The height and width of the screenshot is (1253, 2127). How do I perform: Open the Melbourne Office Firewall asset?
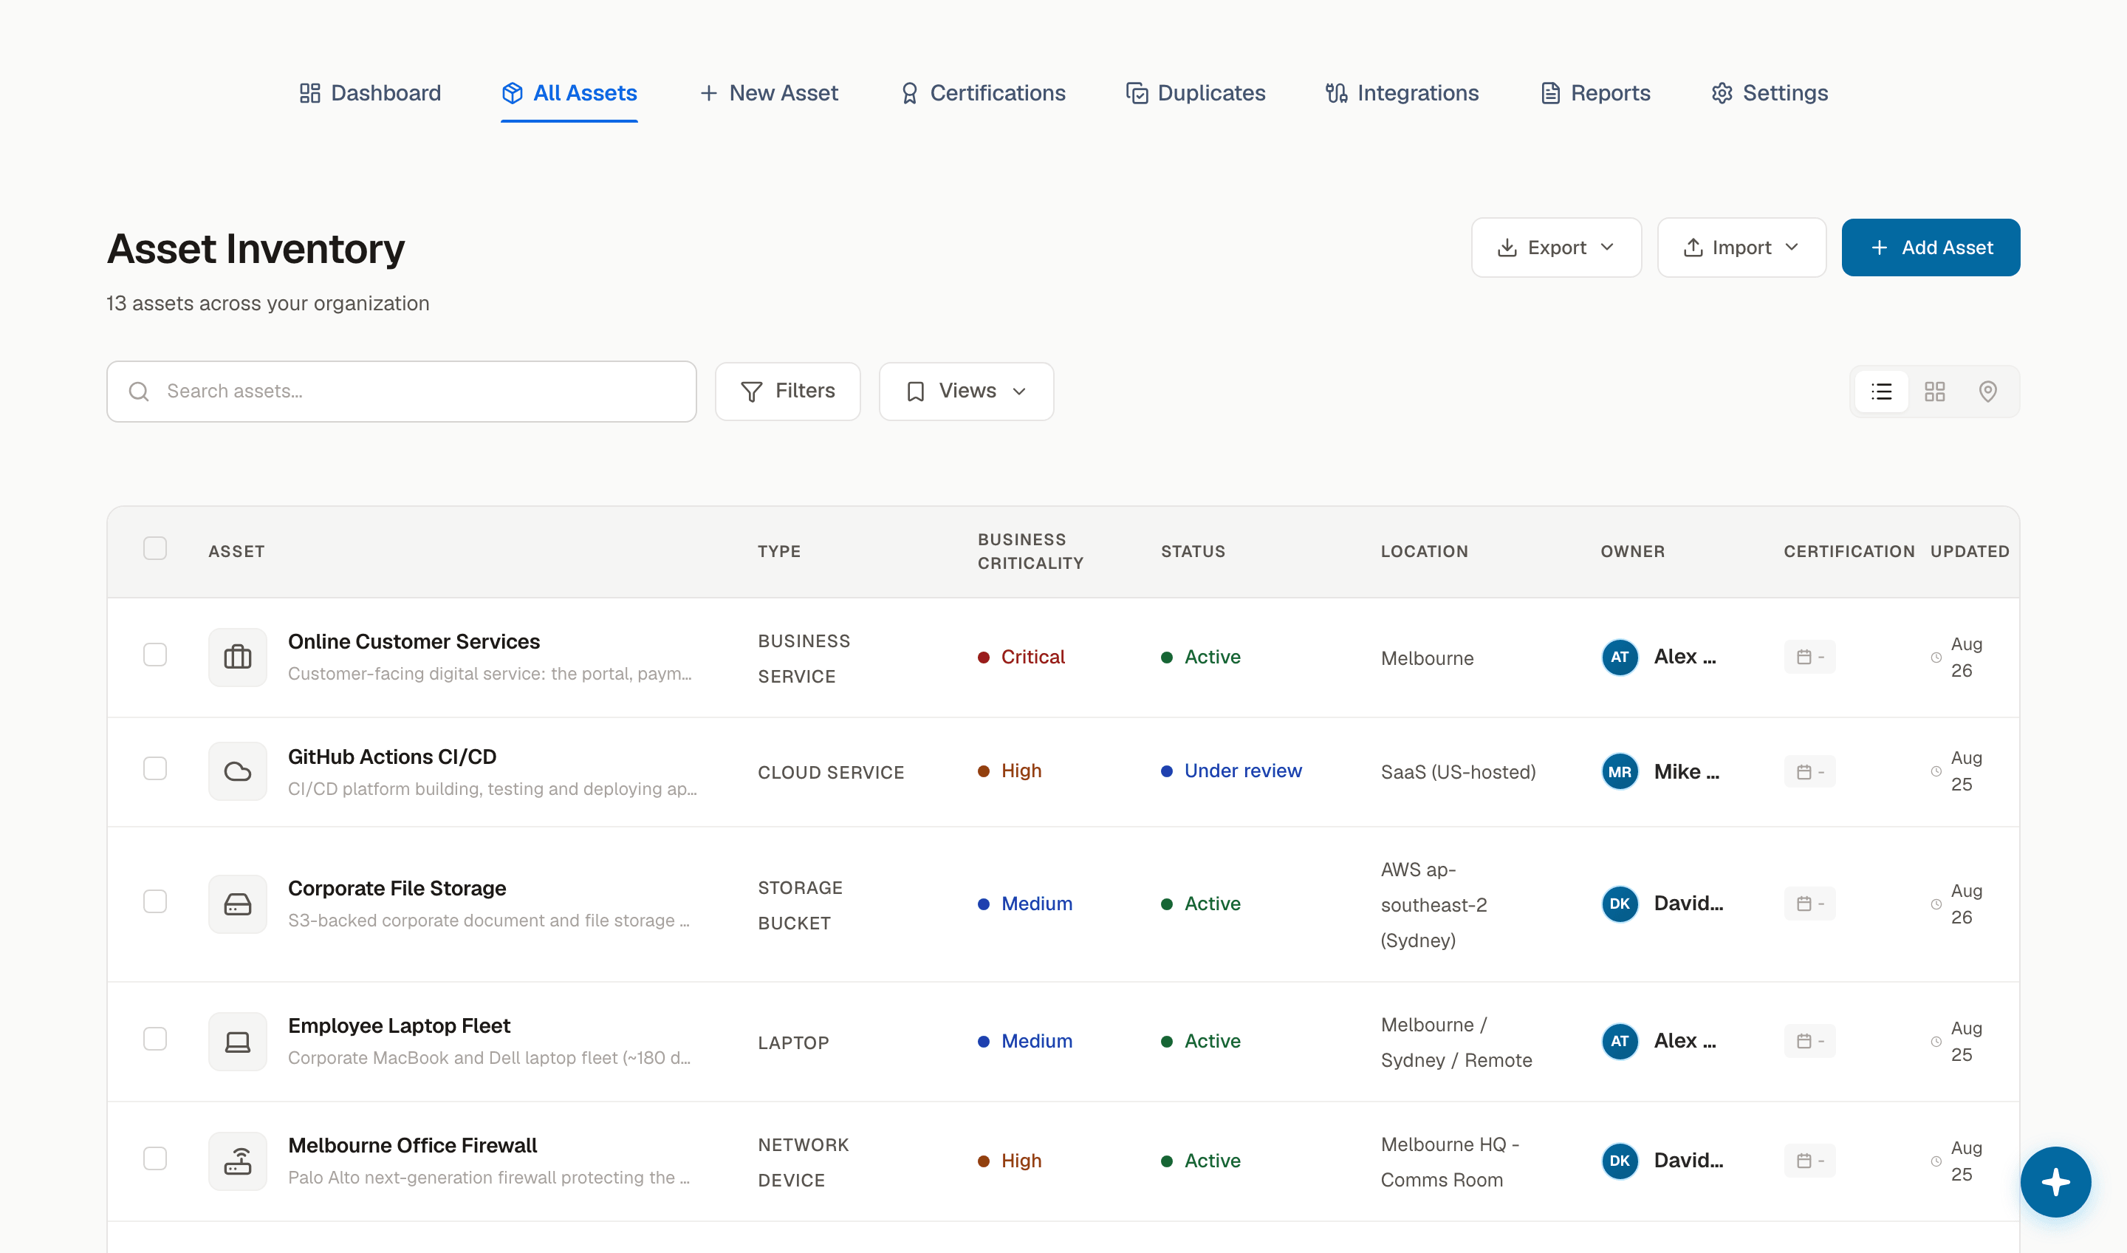coord(413,1147)
